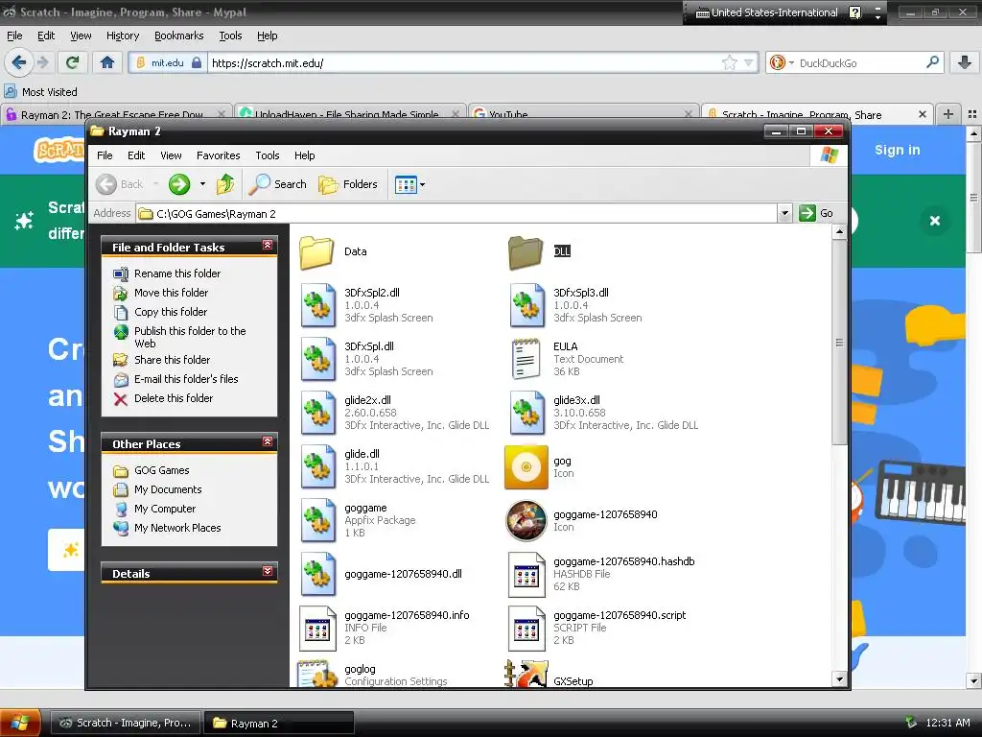Screen dimensions: 982x737
Task: Open Explorer Search
Action: (x=277, y=184)
